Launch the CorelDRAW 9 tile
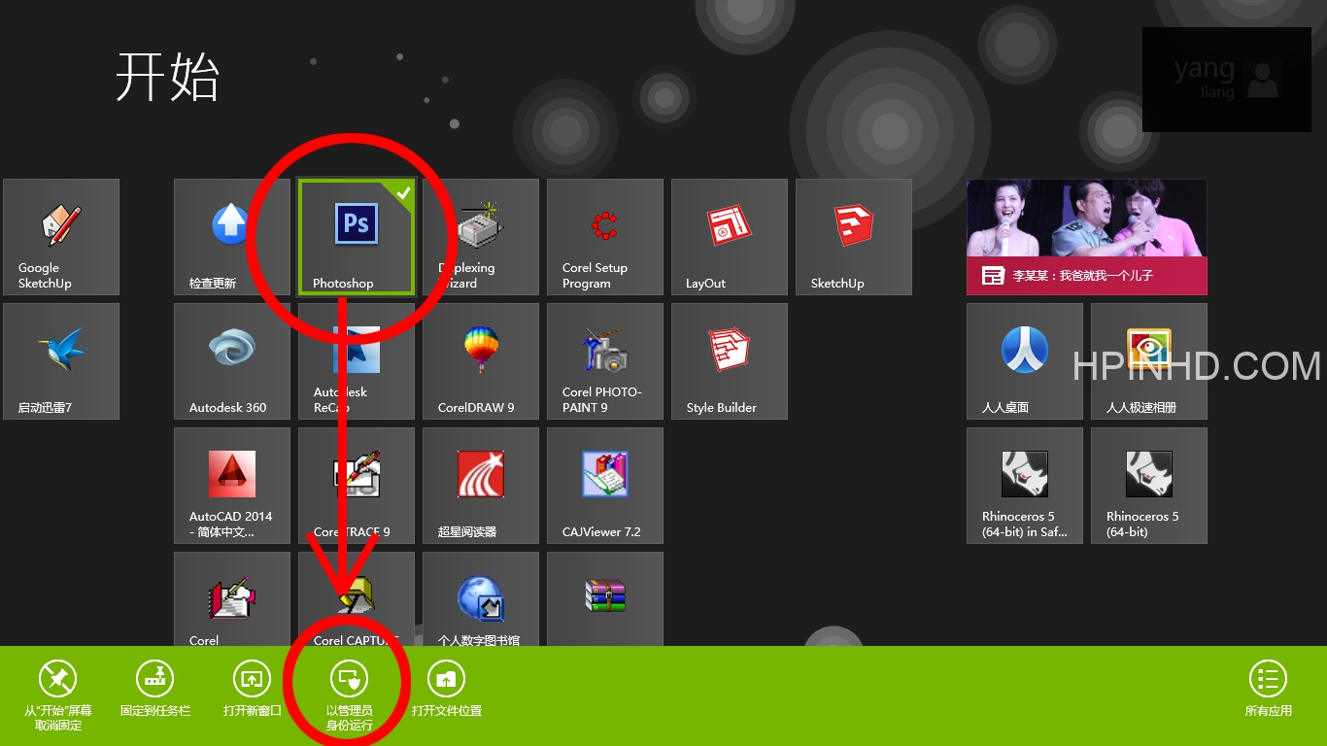 click(481, 361)
